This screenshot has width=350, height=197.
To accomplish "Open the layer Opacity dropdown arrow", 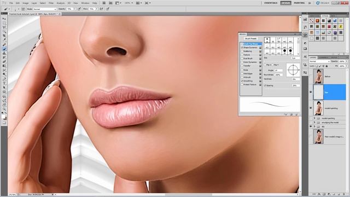I will pos(347,61).
